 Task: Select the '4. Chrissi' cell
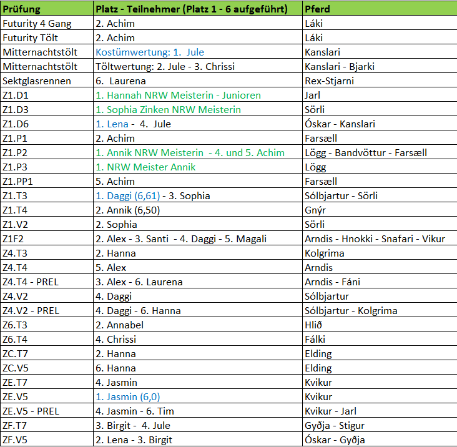coord(198,338)
